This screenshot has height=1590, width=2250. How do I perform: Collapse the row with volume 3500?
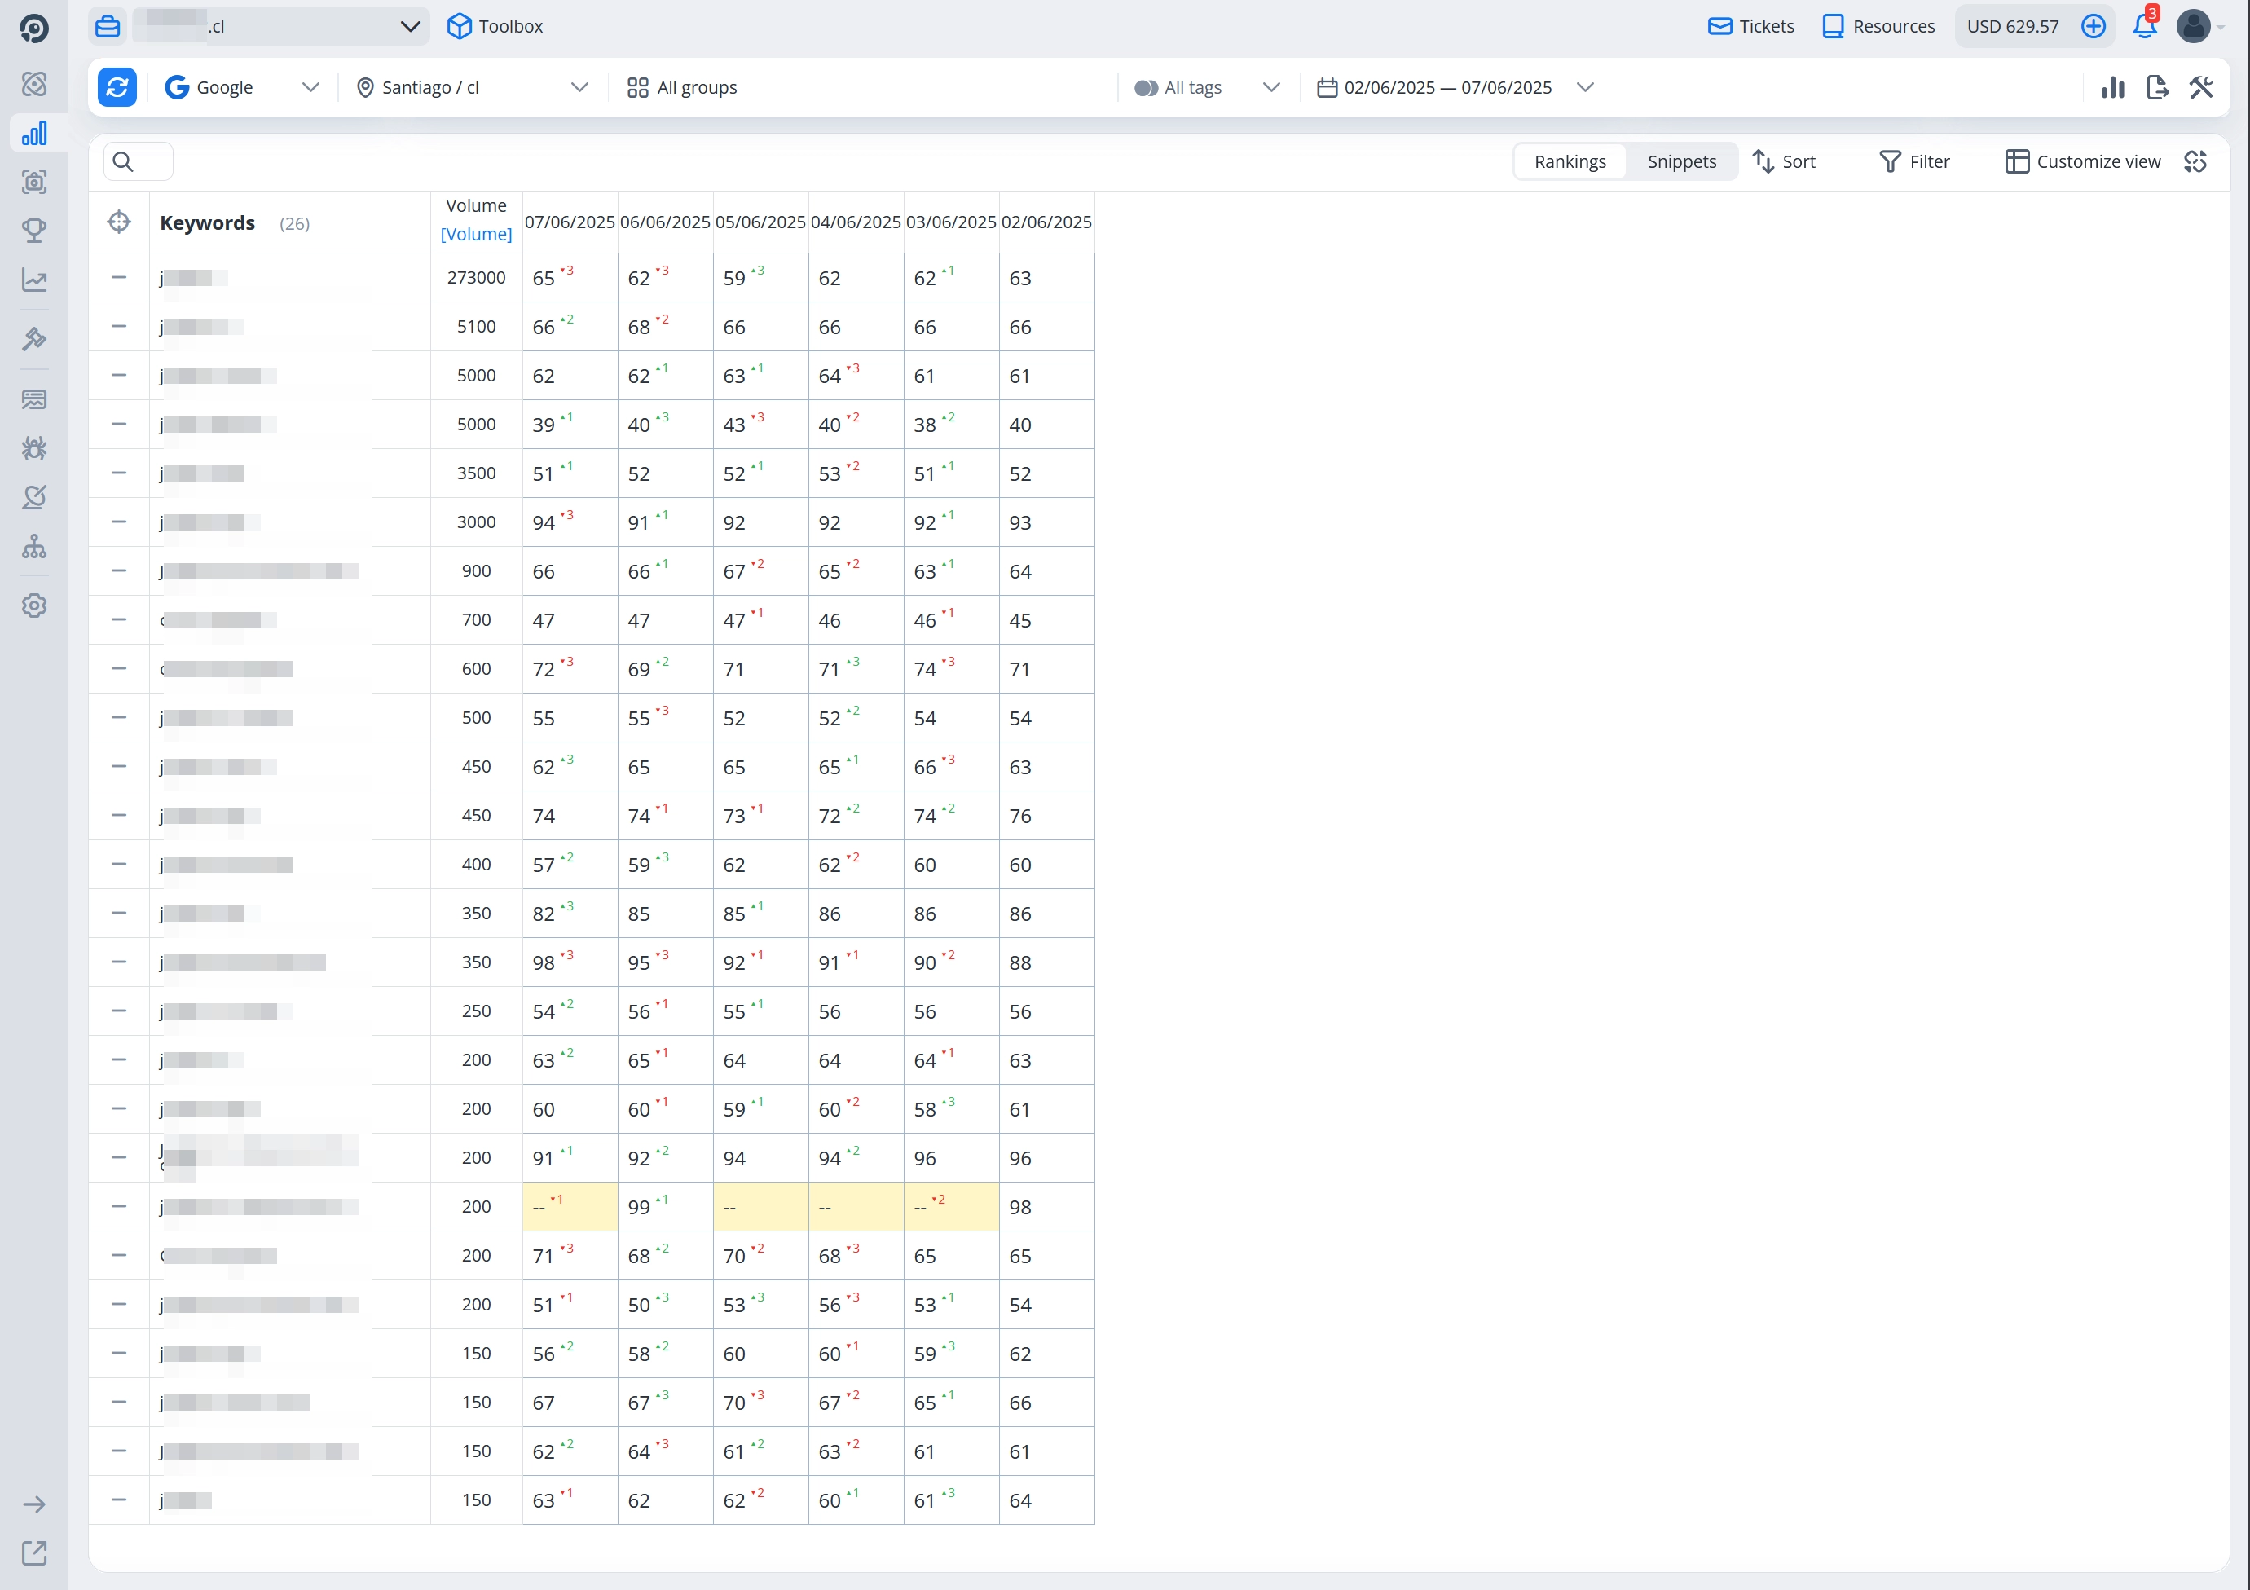coord(119,473)
